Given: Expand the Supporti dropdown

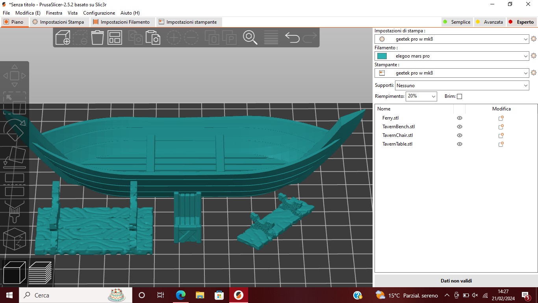Looking at the screenshot, I should tap(462, 85).
